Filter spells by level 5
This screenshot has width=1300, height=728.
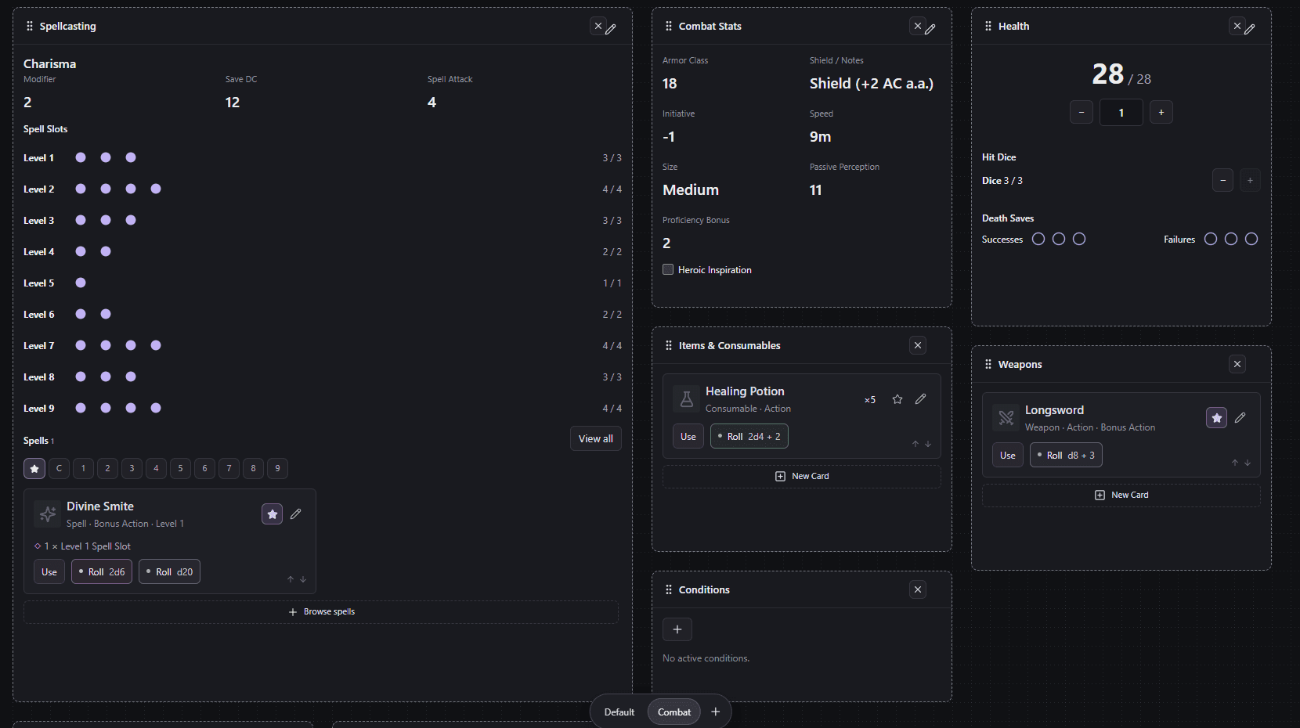pos(180,468)
